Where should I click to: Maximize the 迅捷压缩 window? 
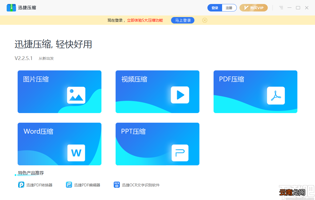[x=298, y=8]
